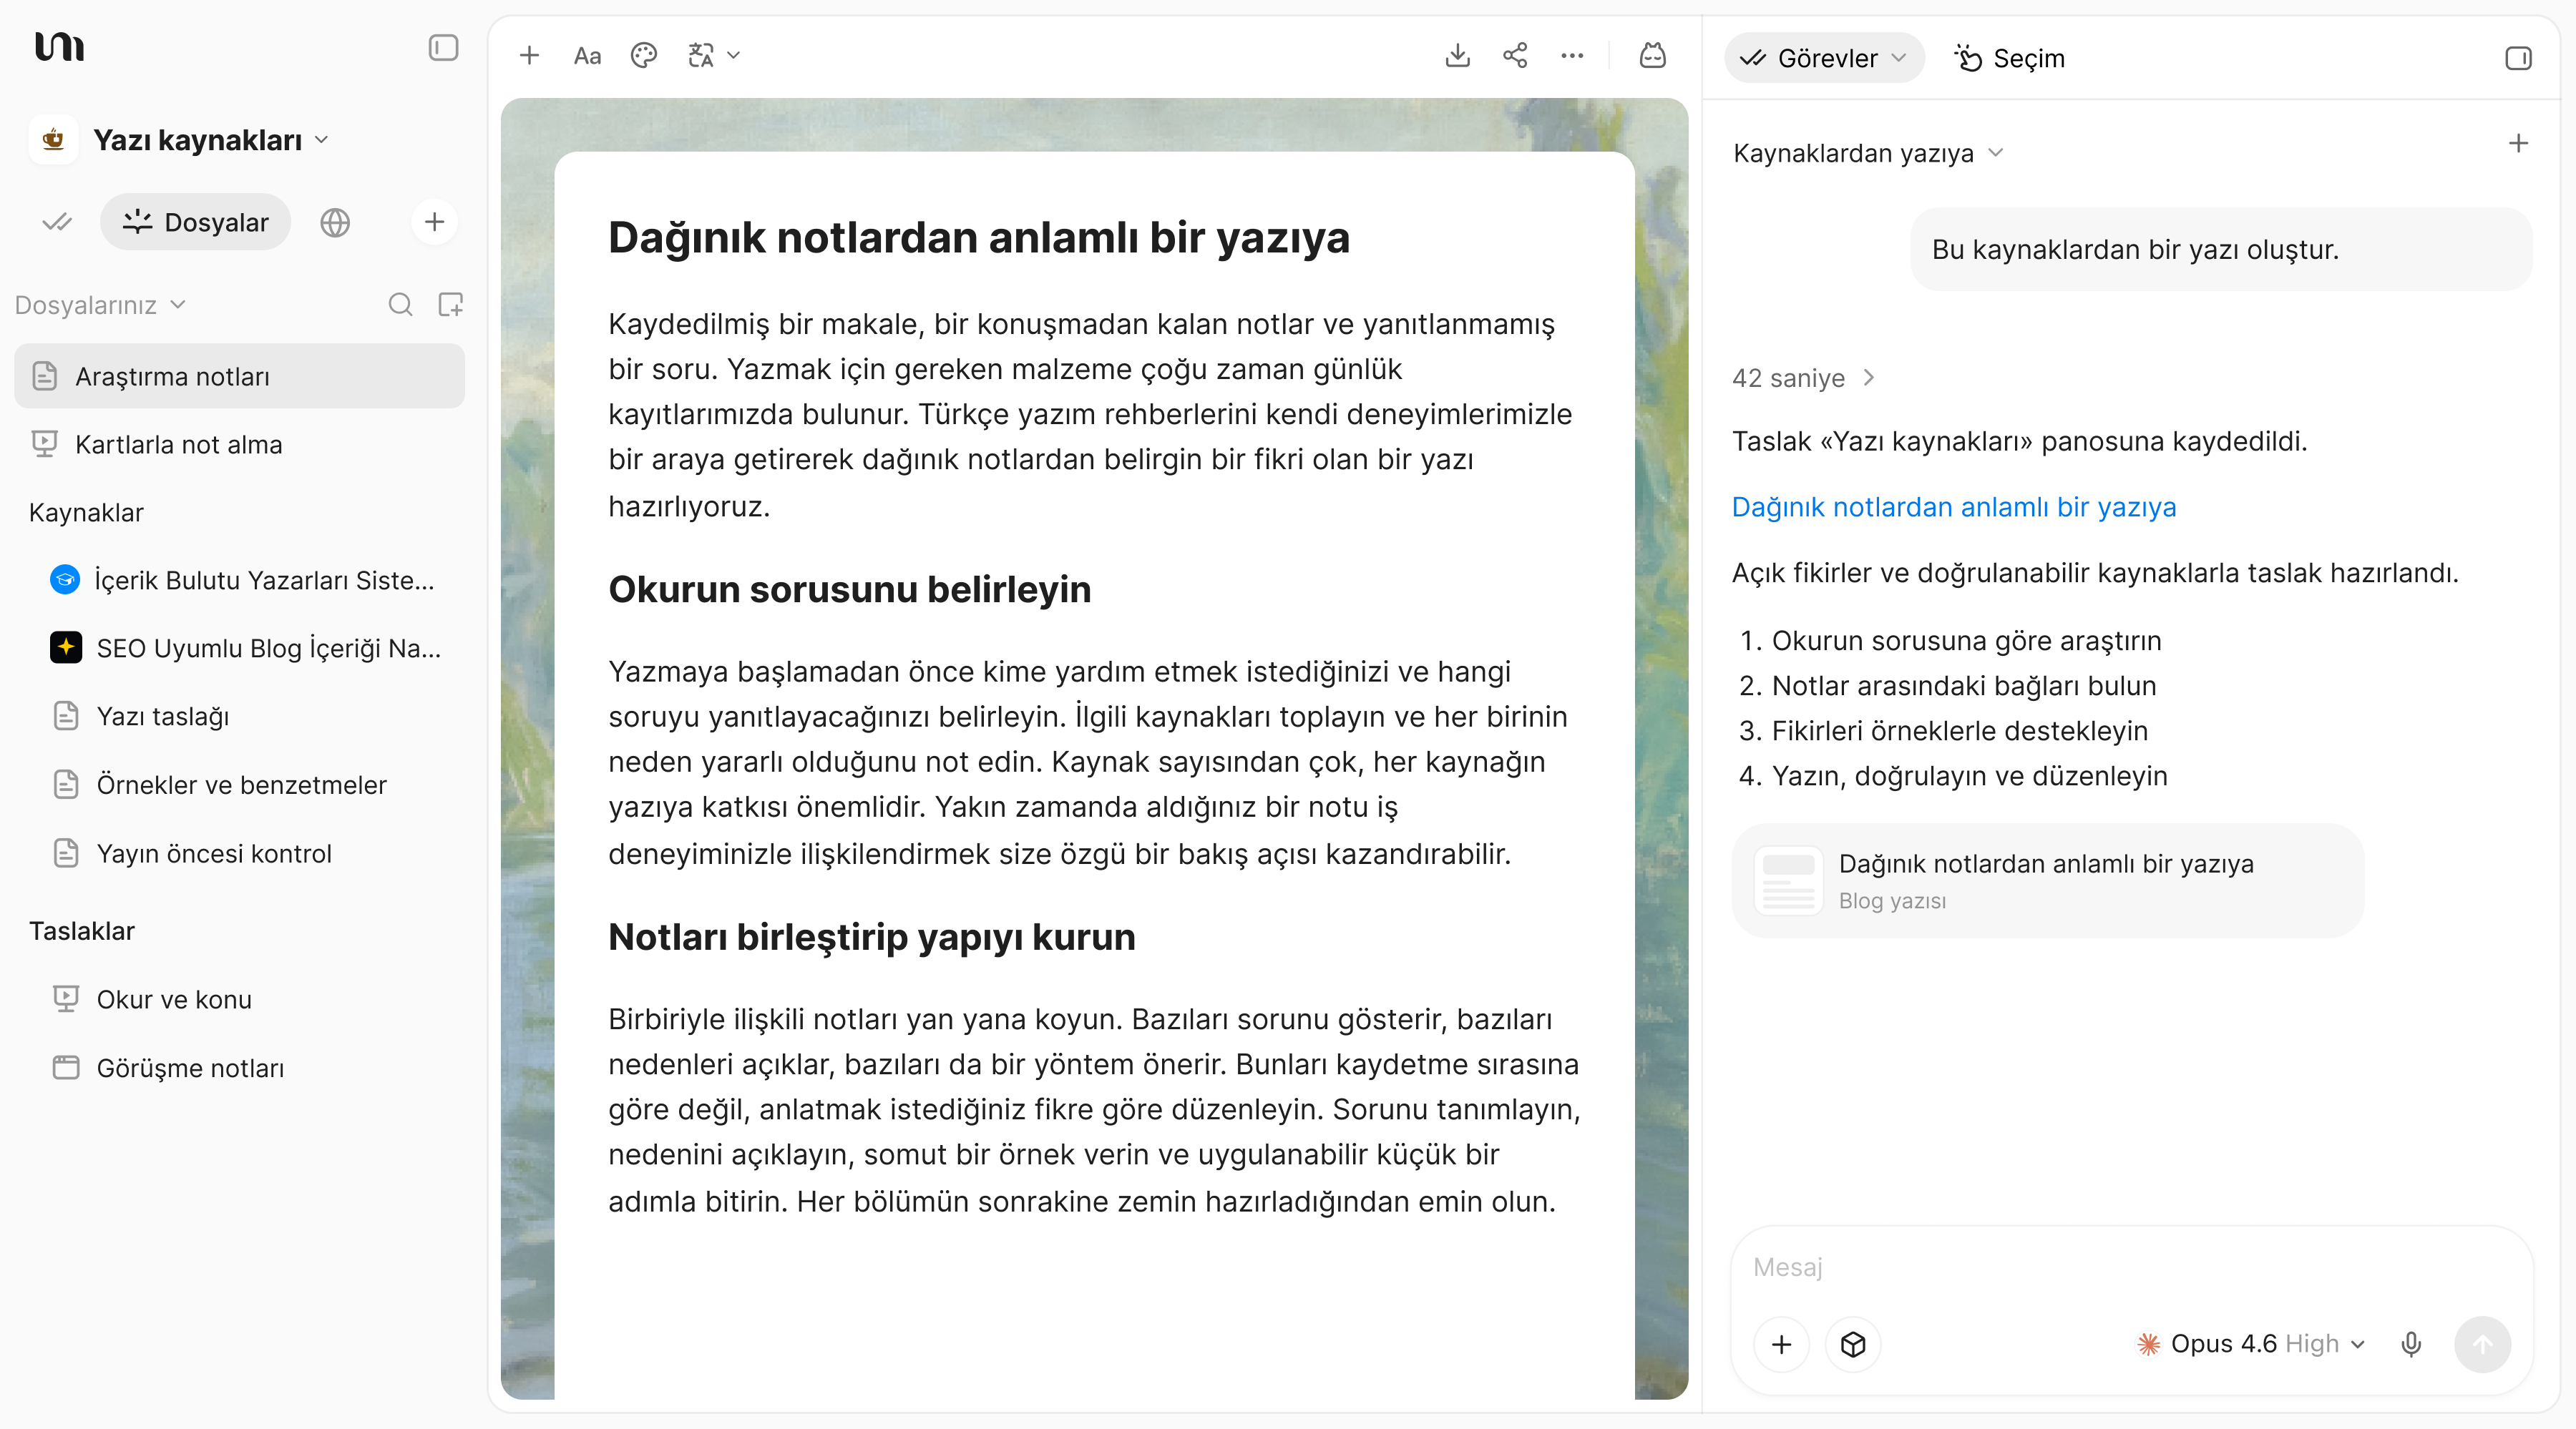Expand the 42 saniye thinking details

click(x=1803, y=378)
